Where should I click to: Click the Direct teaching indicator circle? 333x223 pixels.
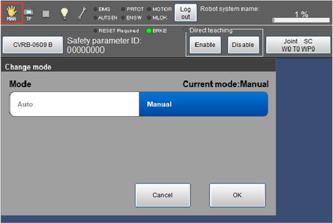pyautogui.click(x=186, y=29)
